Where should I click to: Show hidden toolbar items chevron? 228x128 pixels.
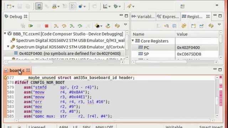pos(217,5)
